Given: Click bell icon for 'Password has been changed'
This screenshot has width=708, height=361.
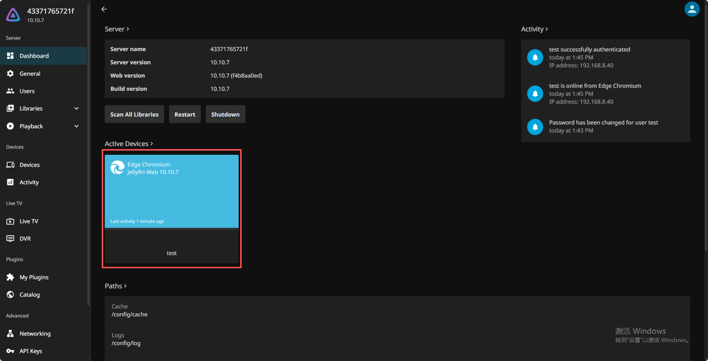Looking at the screenshot, I should click(535, 127).
